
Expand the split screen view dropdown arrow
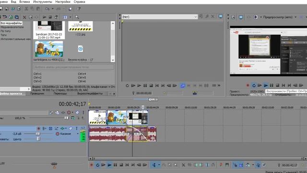(261, 17)
